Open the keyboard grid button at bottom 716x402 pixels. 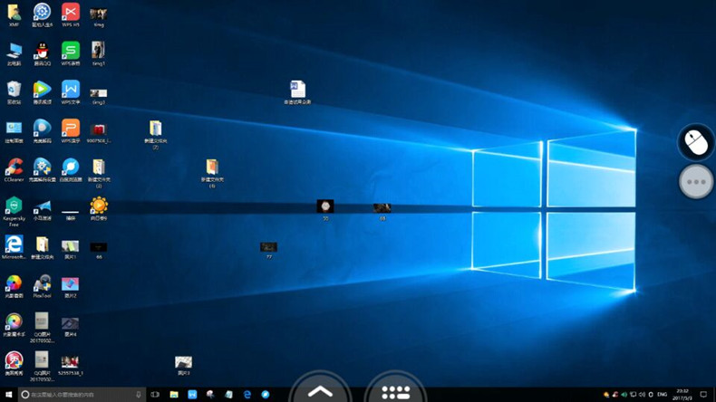pos(396,391)
